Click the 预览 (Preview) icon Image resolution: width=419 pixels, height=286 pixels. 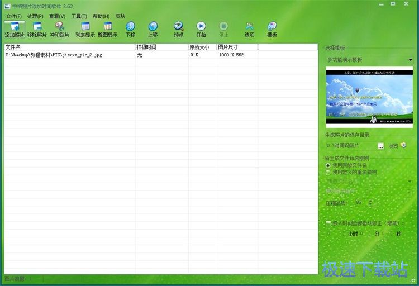click(x=178, y=29)
